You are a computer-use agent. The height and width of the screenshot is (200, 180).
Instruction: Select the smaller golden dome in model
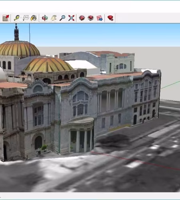coord(49,64)
